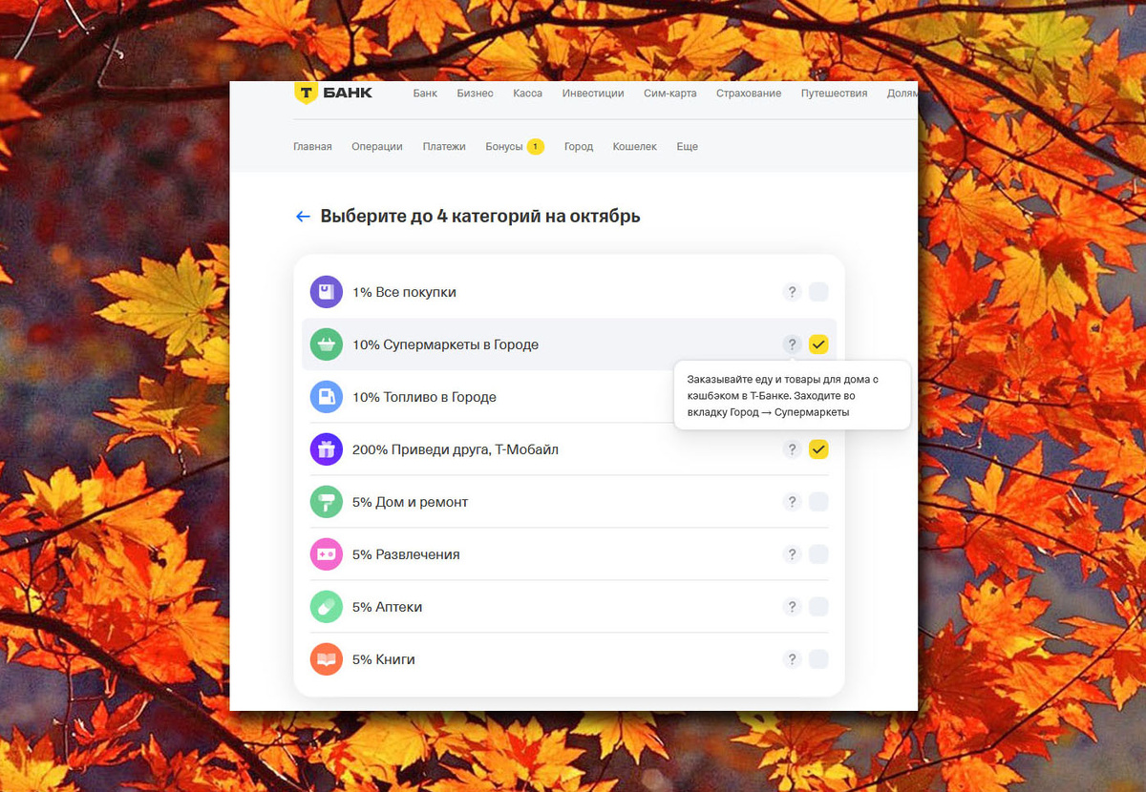Click the green paint roller icon
The width and height of the screenshot is (1146, 792).
coord(327,502)
